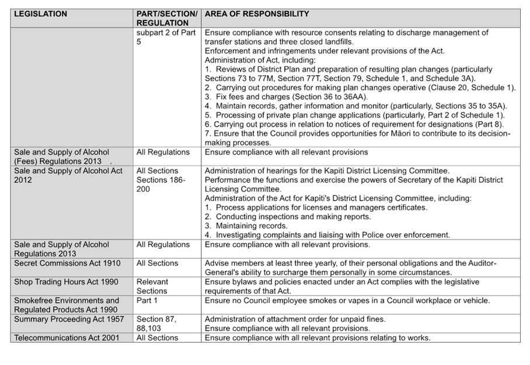
Task: Select 'Maintain records, gather information and monitor' line
Action: (356, 106)
